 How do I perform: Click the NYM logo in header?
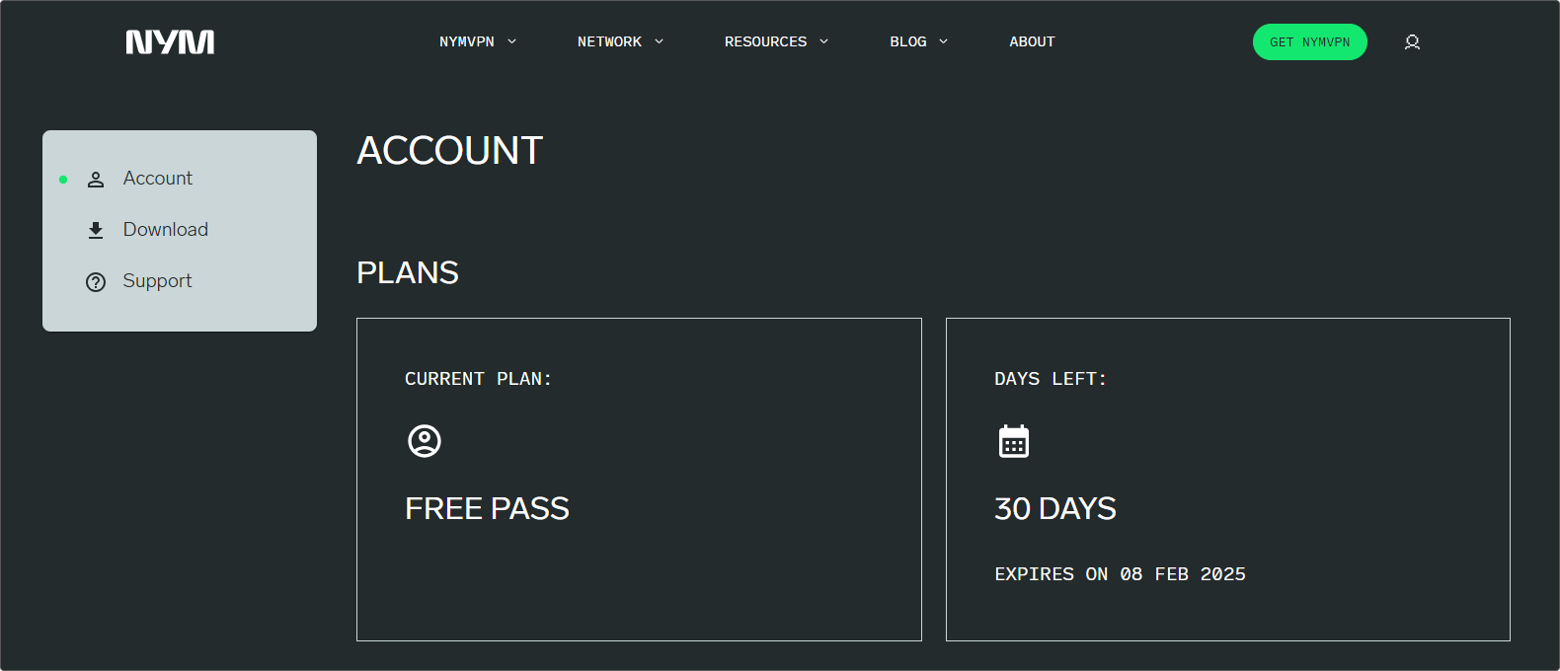click(170, 41)
